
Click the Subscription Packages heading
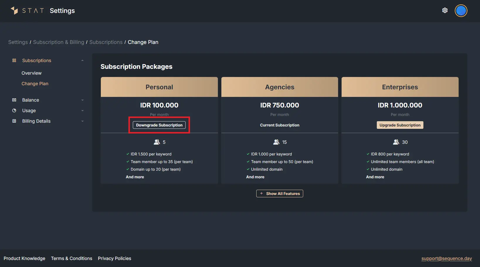click(x=136, y=66)
